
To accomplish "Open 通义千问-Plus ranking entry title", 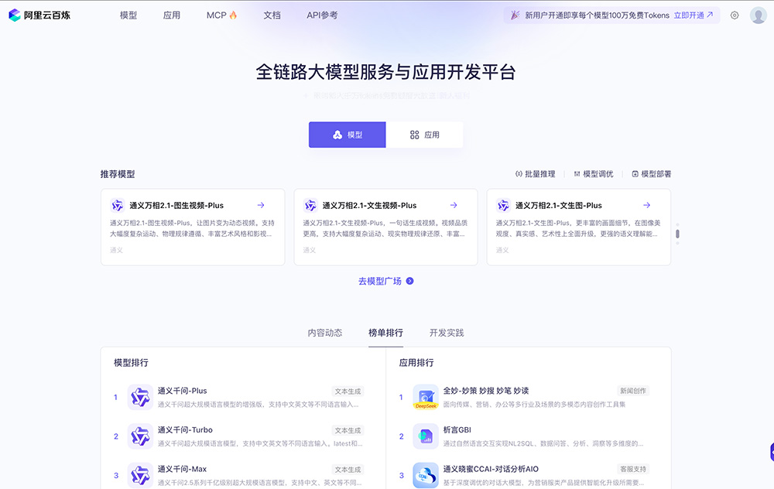I will tap(182, 391).
